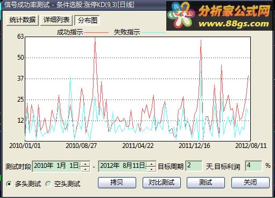Image resolution: width=275 pixels, height=198 pixels.
Task: Click the end date field 2012年 8月11日
Action: [123, 166]
